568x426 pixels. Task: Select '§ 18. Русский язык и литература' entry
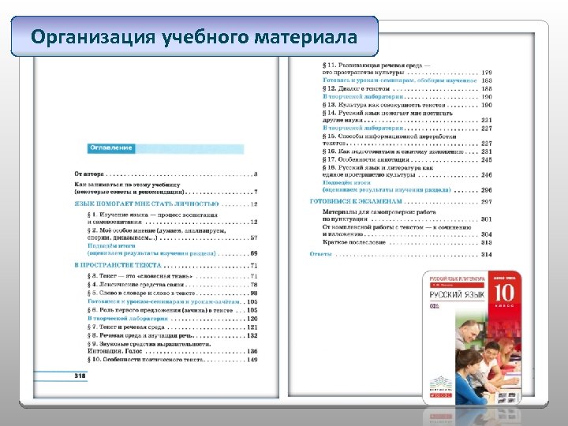click(x=407, y=171)
